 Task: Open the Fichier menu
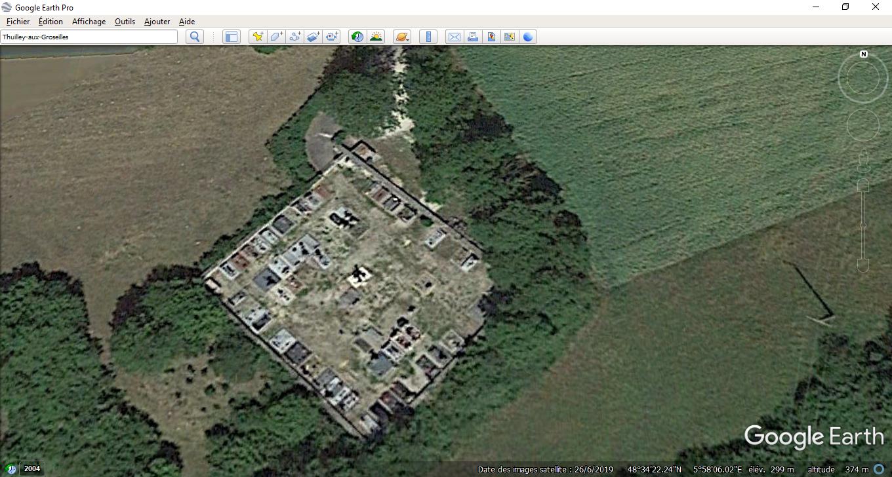(18, 22)
